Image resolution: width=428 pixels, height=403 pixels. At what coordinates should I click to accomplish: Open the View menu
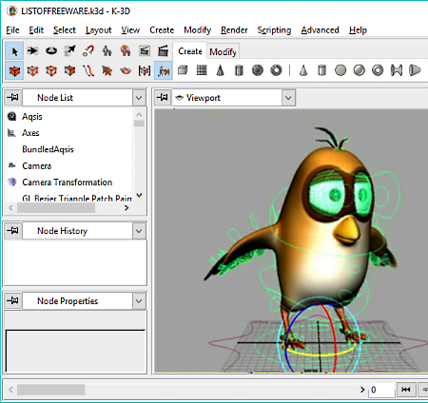[130, 30]
